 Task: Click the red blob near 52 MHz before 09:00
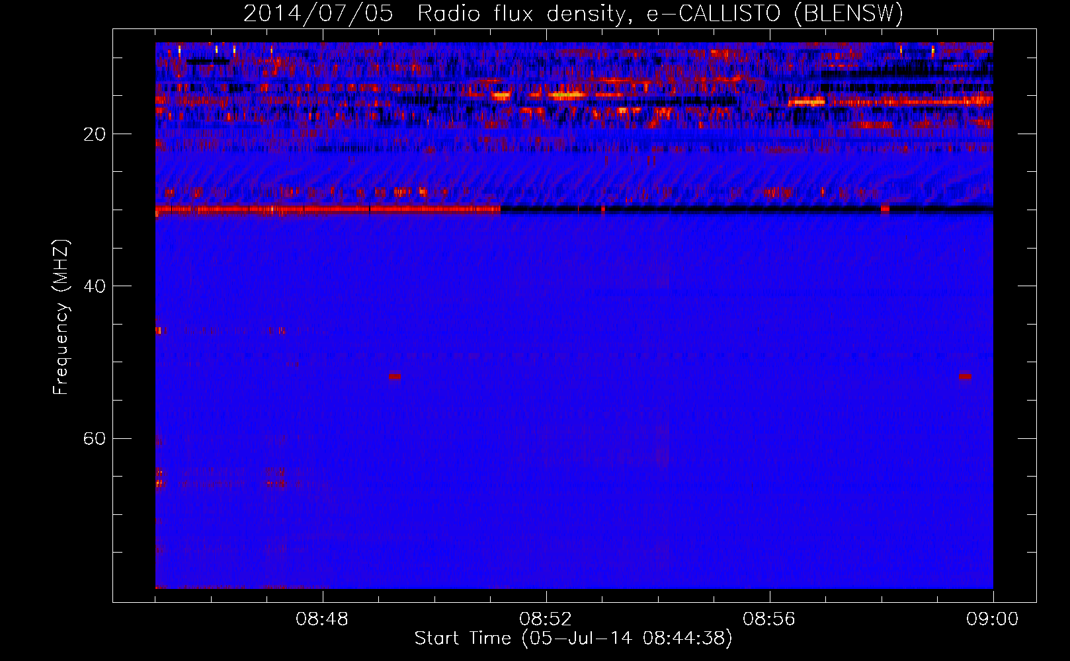point(965,376)
